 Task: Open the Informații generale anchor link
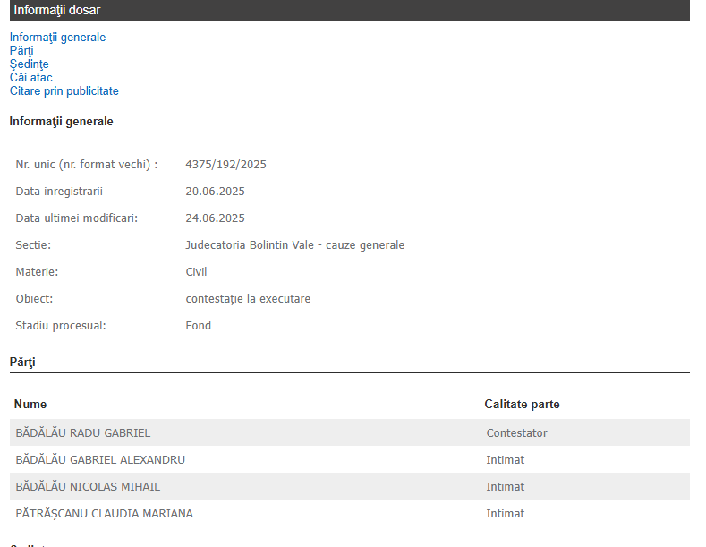click(x=57, y=38)
